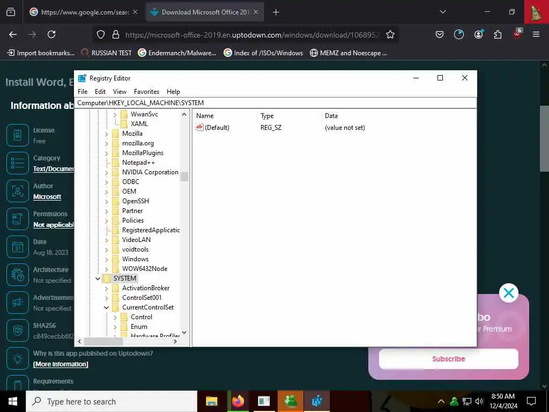Open the MEMZ and Noescape bookmark
Screen dimensions: 549x412
[348, 53]
